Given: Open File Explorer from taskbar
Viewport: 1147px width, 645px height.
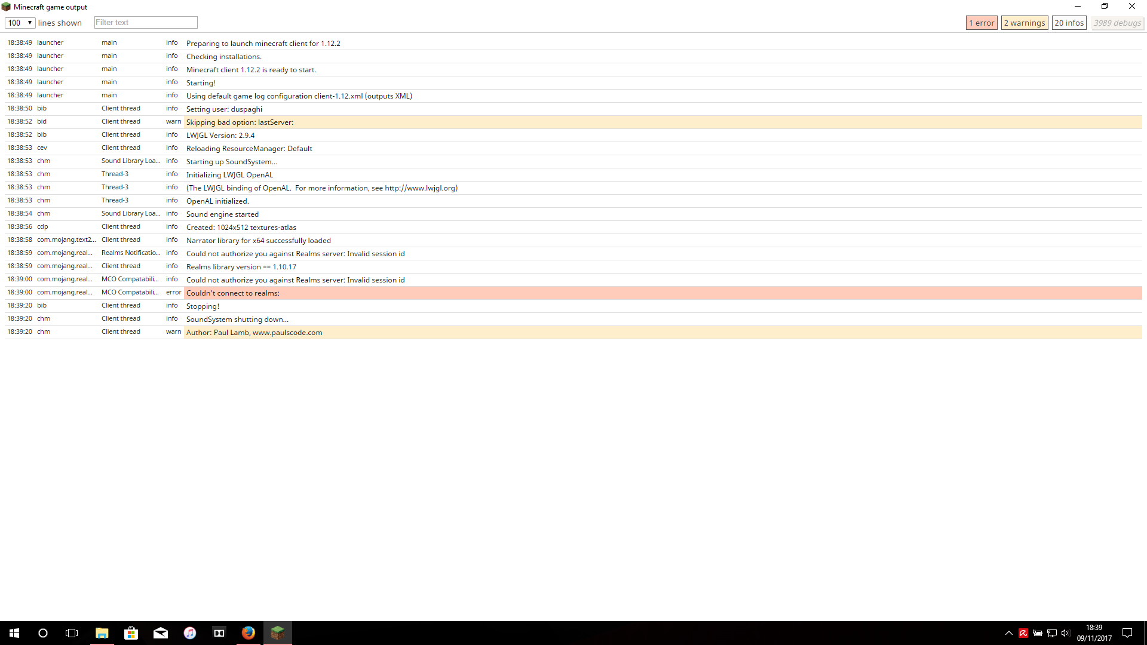Looking at the screenshot, I should (102, 633).
